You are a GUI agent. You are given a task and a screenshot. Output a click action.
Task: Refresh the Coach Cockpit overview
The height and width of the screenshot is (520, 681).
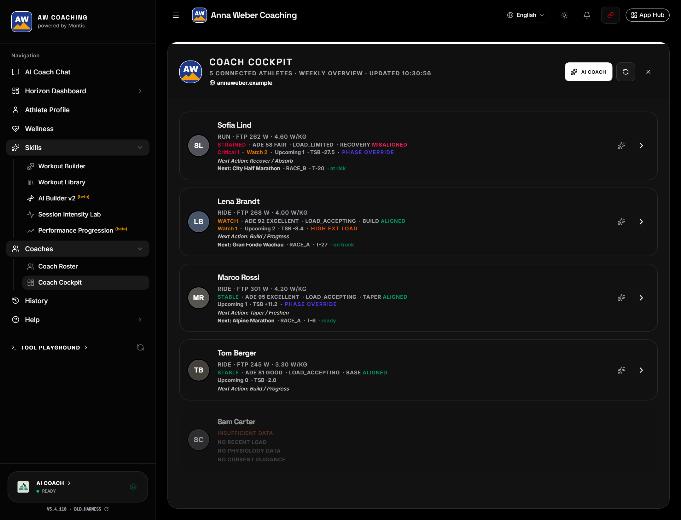(x=626, y=72)
